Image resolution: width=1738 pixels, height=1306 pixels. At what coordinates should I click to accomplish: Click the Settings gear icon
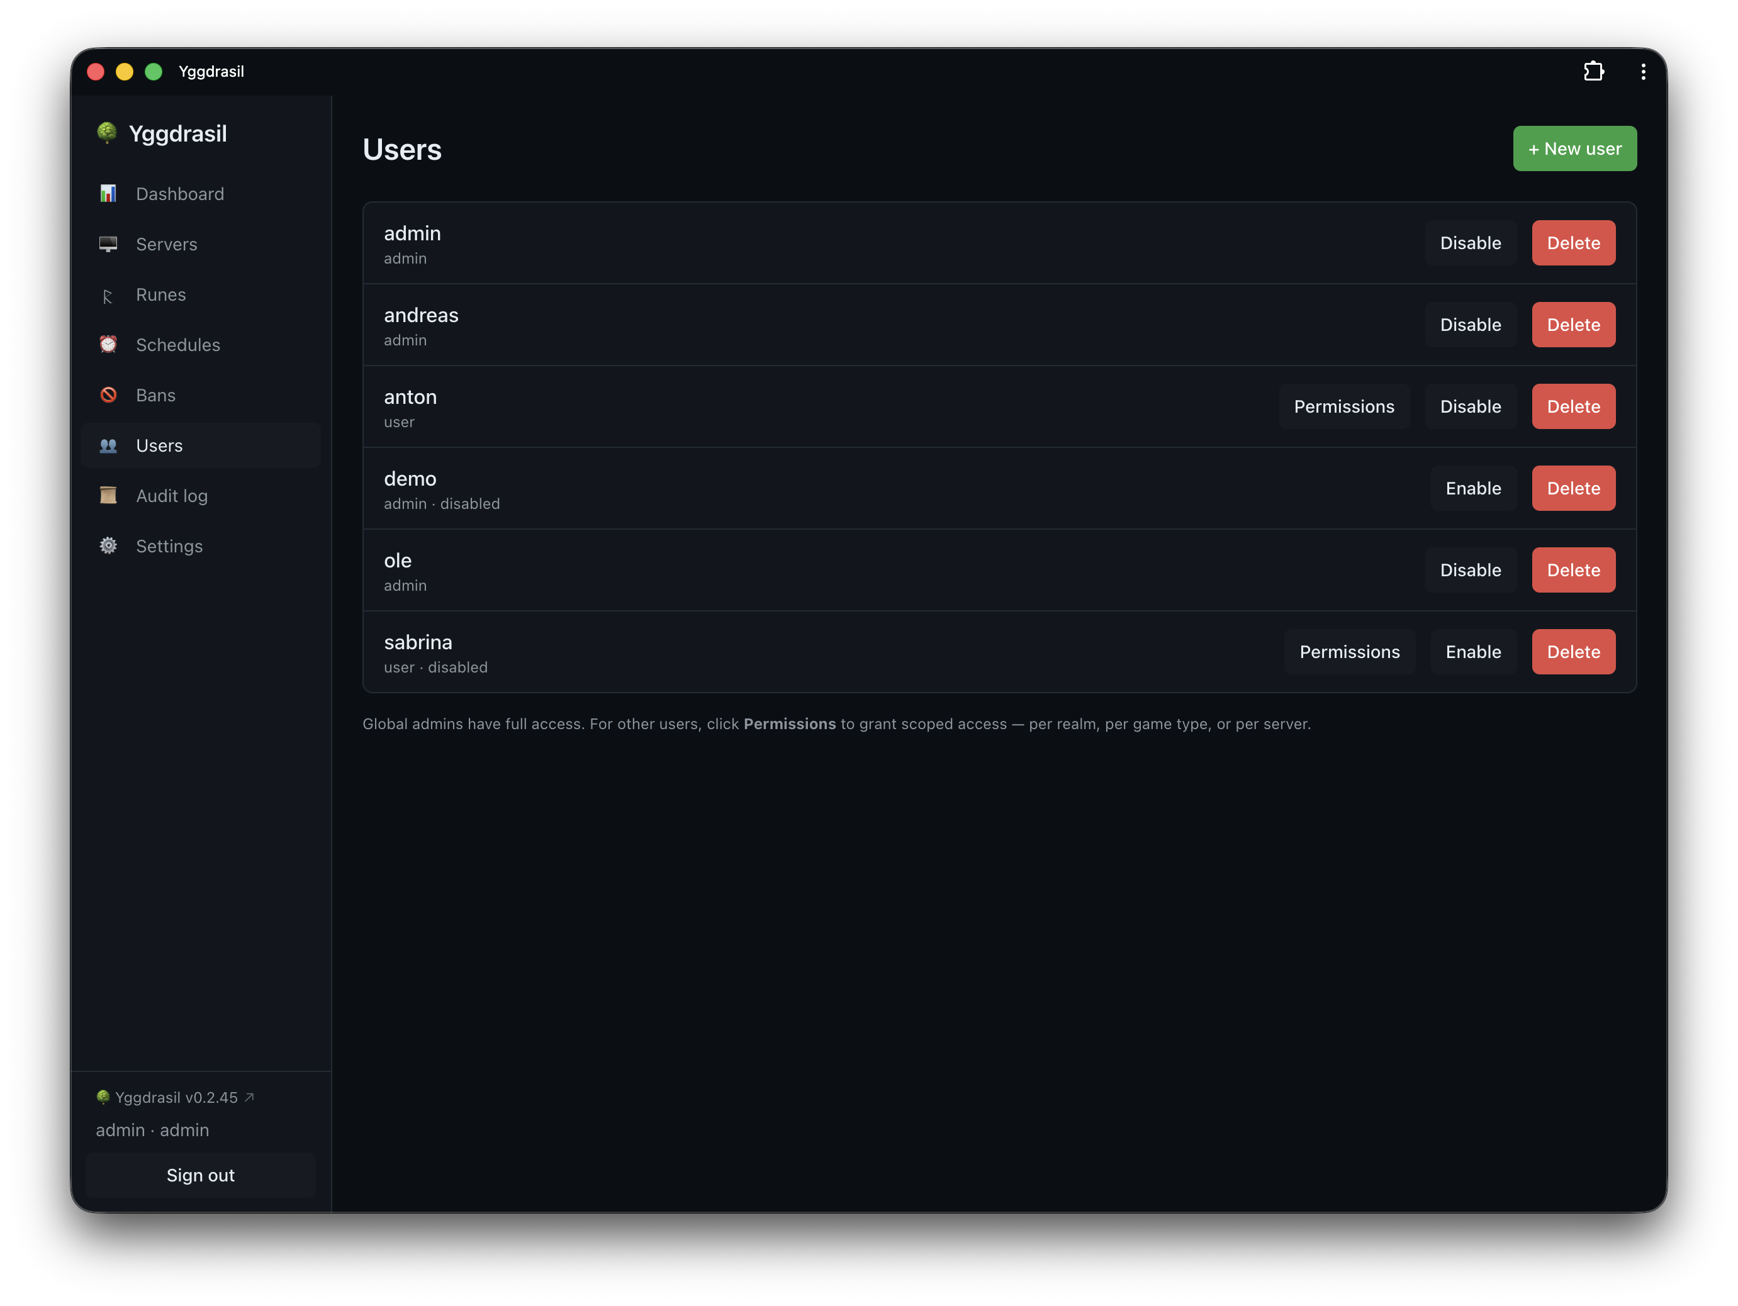108,546
